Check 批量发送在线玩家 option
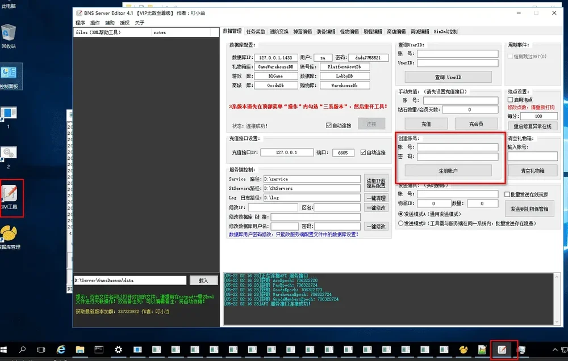This screenshot has width=568, height=361. pyautogui.click(x=507, y=194)
